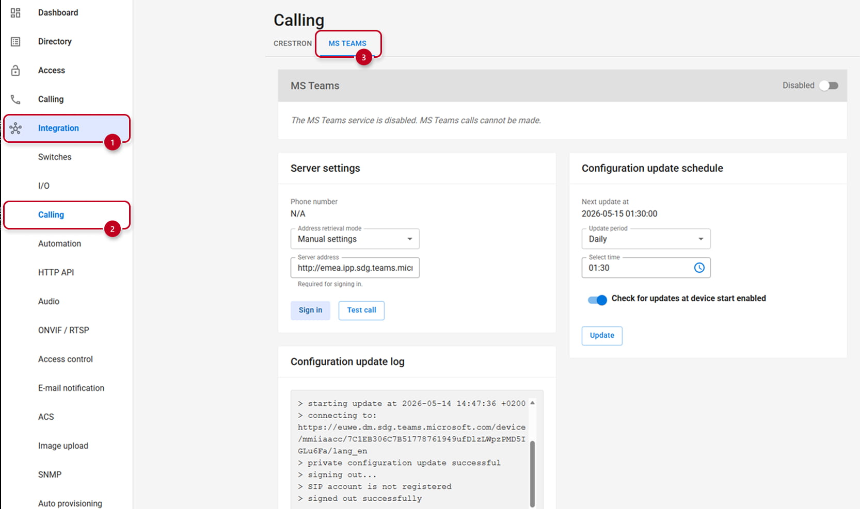860x509 pixels.
Task: Open Auto provisioning submenu item
Action: [x=70, y=503]
